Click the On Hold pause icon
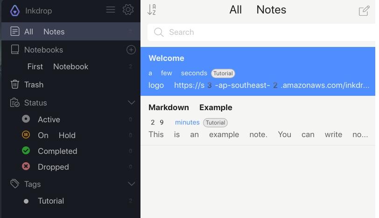379x218 pixels. coord(26,134)
